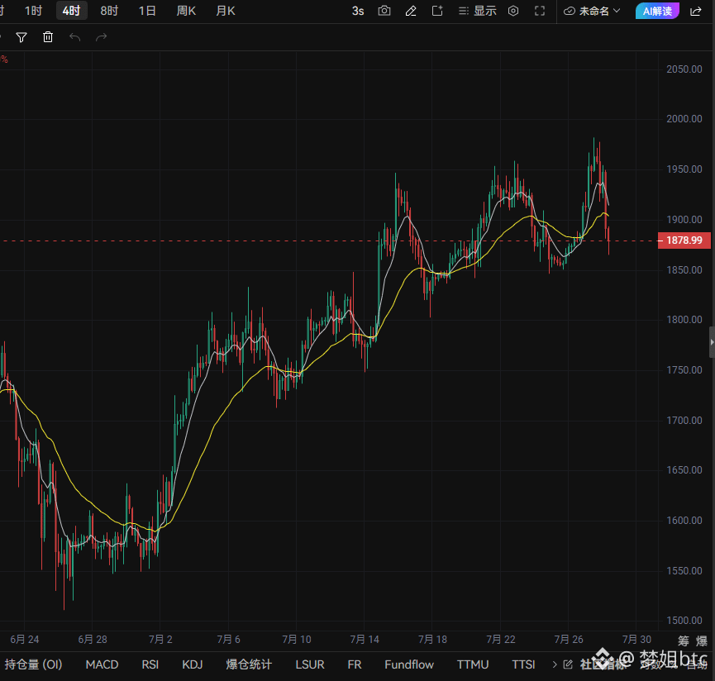Viewport: 715px width, 681px height.
Task: Open the 爆仓统计 indicator
Action: [249, 664]
